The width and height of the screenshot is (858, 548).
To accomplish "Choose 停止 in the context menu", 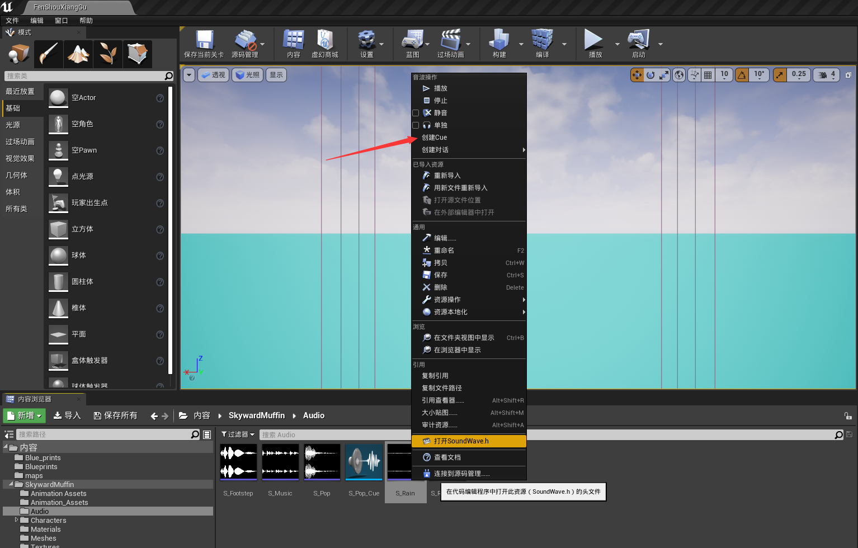I will point(469,101).
